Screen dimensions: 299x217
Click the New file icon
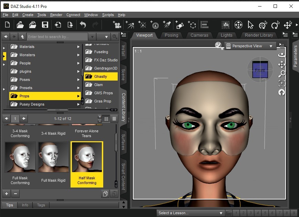[8, 25]
